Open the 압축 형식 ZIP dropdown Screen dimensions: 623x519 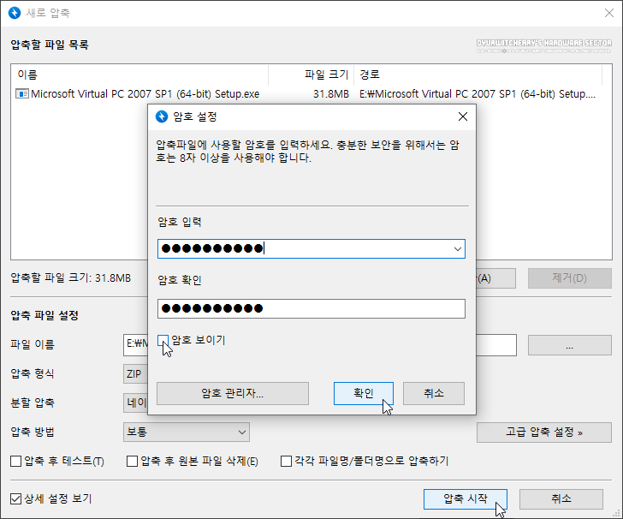[135, 374]
